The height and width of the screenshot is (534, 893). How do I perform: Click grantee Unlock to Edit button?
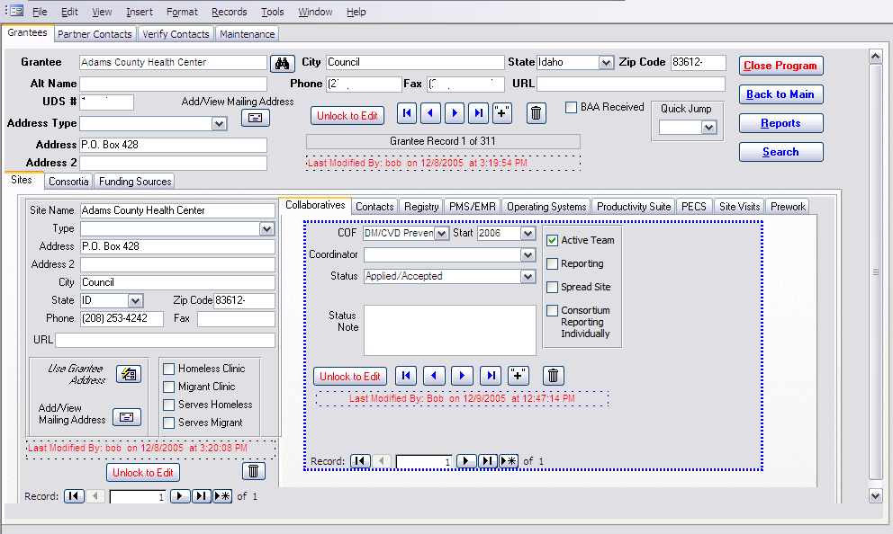(x=347, y=115)
